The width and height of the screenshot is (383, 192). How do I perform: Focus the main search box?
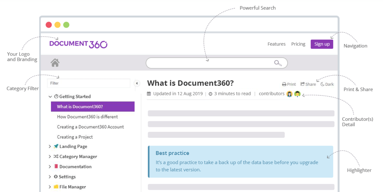click(x=217, y=63)
